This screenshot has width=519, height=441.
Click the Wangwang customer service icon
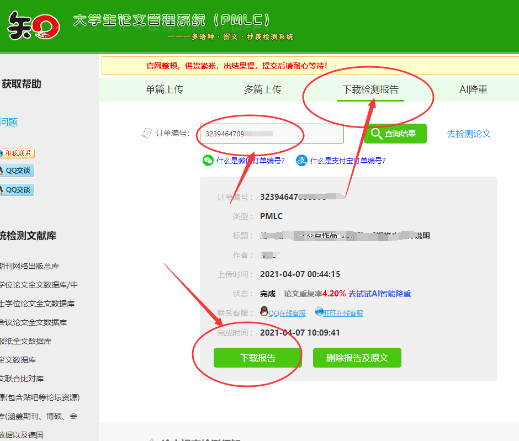[x=319, y=311]
